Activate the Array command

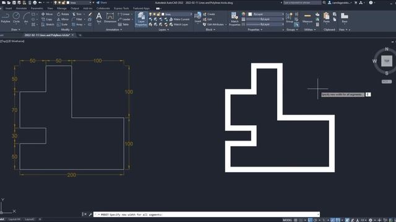(77, 25)
